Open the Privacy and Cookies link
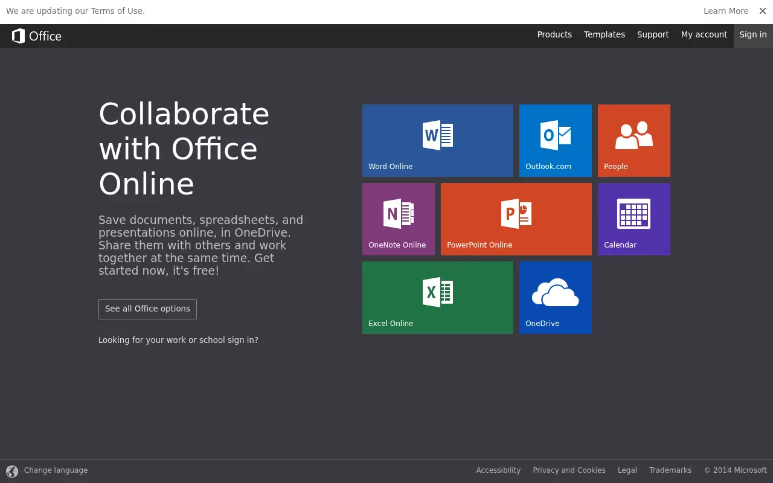The height and width of the screenshot is (483, 773). pyautogui.click(x=569, y=470)
